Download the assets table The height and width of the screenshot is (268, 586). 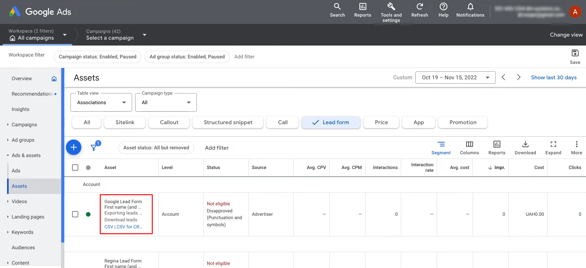pyautogui.click(x=525, y=148)
